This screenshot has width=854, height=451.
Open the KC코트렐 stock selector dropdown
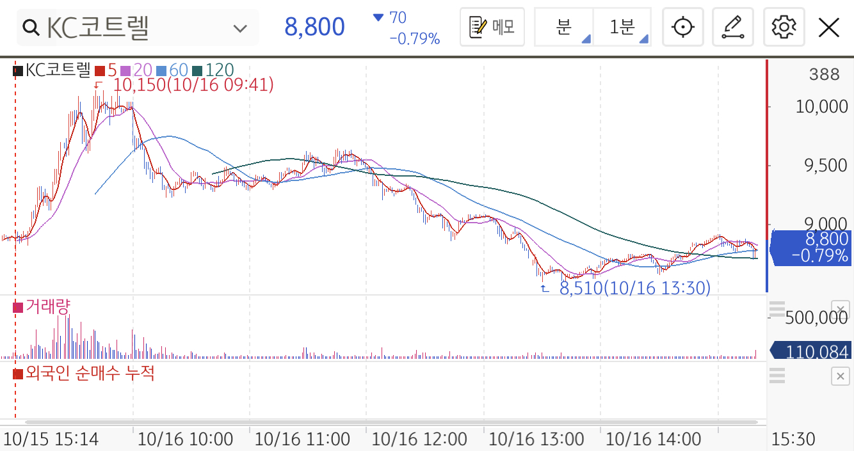pos(240,28)
